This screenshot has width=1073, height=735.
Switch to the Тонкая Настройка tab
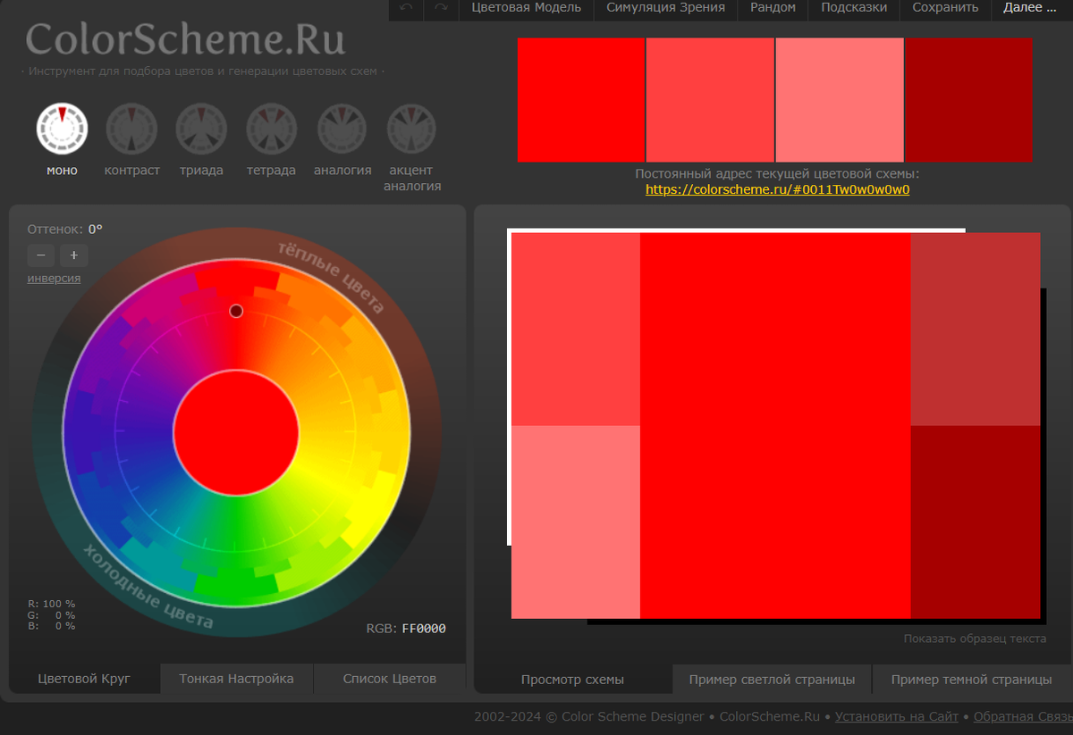(x=236, y=678)
